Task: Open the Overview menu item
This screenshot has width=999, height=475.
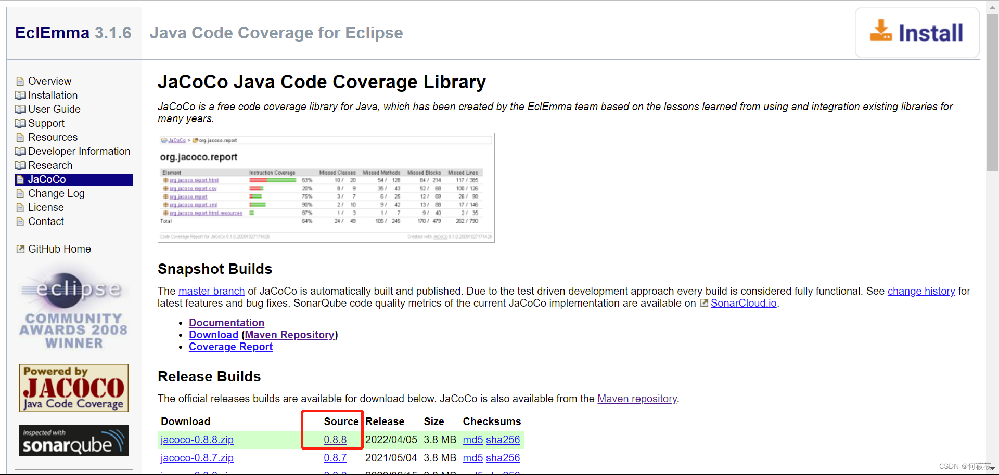Action: (49, 81)
